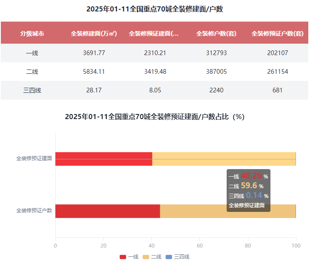310x267 pixels.
Task: Click the 387005 table cell
Action: [x=216, y=72]
